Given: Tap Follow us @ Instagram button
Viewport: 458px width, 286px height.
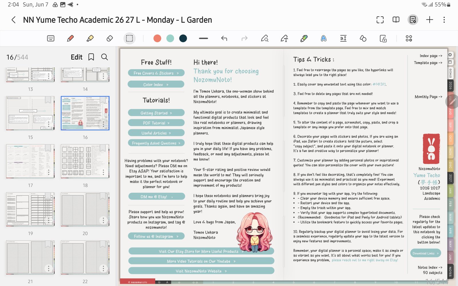Looking at the screenshot, I should click(156, 236).
